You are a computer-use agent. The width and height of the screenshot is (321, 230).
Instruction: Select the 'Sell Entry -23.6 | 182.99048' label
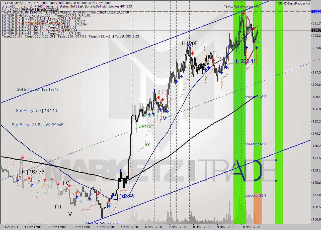[x=37, y=125]
